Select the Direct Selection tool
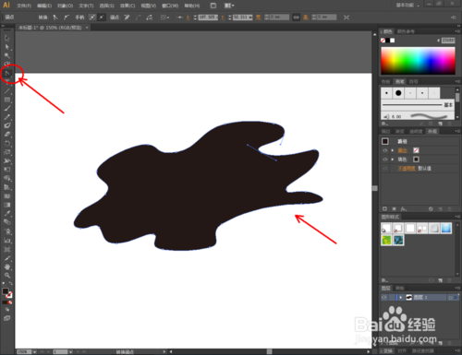The image size is (462, 355). point(7,47)
